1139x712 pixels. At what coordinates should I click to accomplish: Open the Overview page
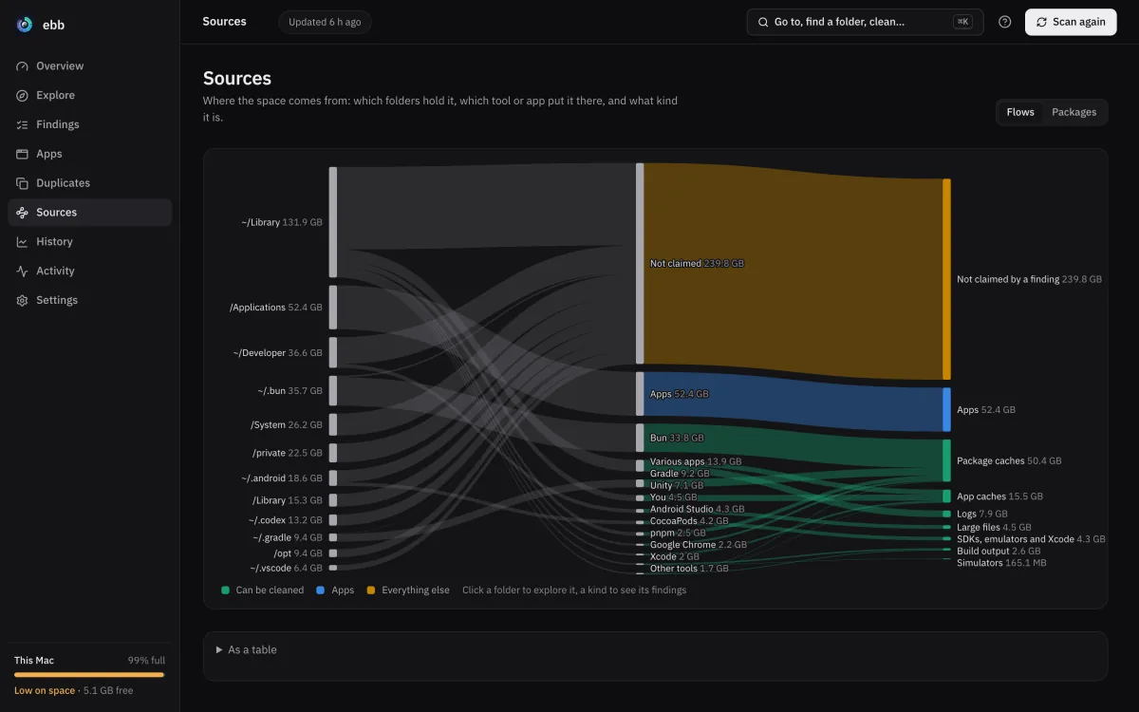(x=89, y=66)
